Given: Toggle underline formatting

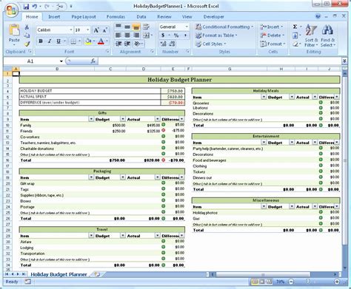Looking at the screenshot, I should coord(58,41).
